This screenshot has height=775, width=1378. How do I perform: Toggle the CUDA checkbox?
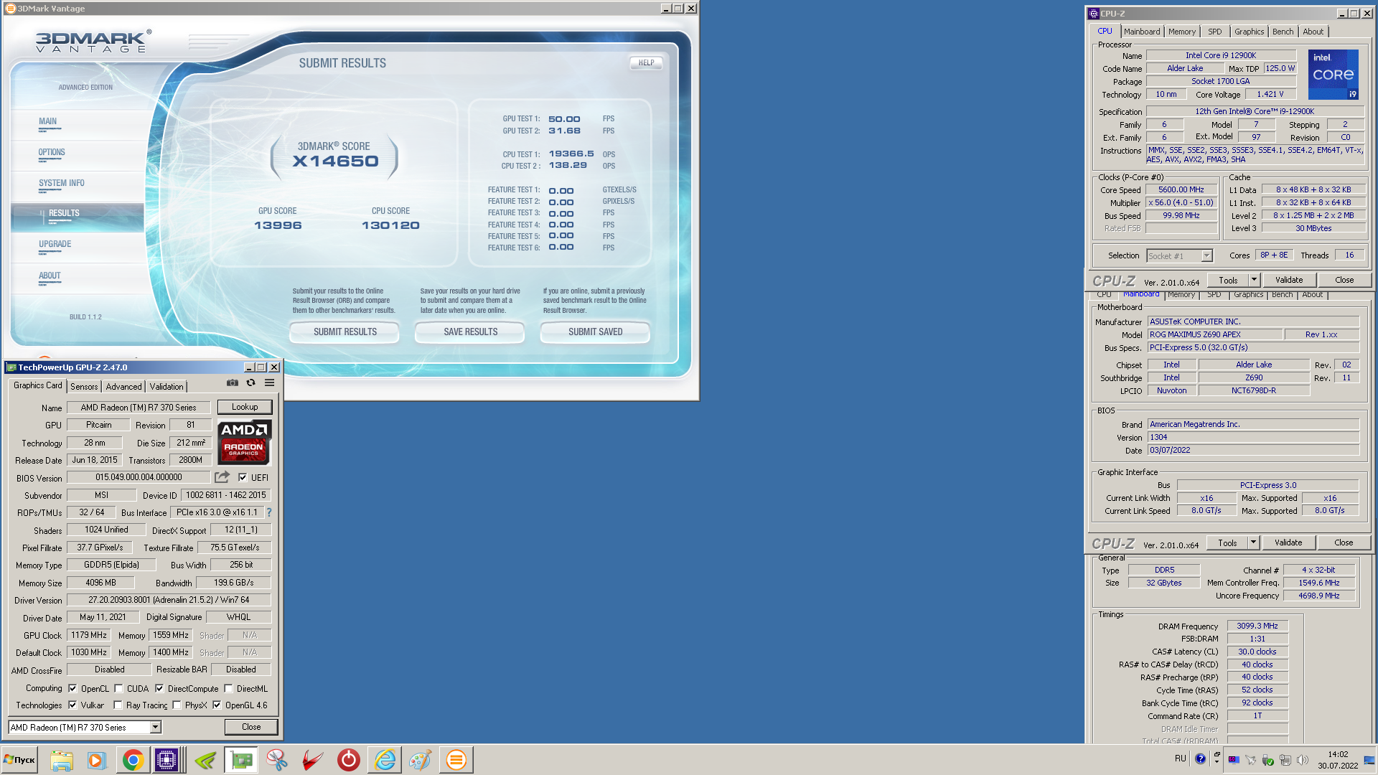point(118,688)
